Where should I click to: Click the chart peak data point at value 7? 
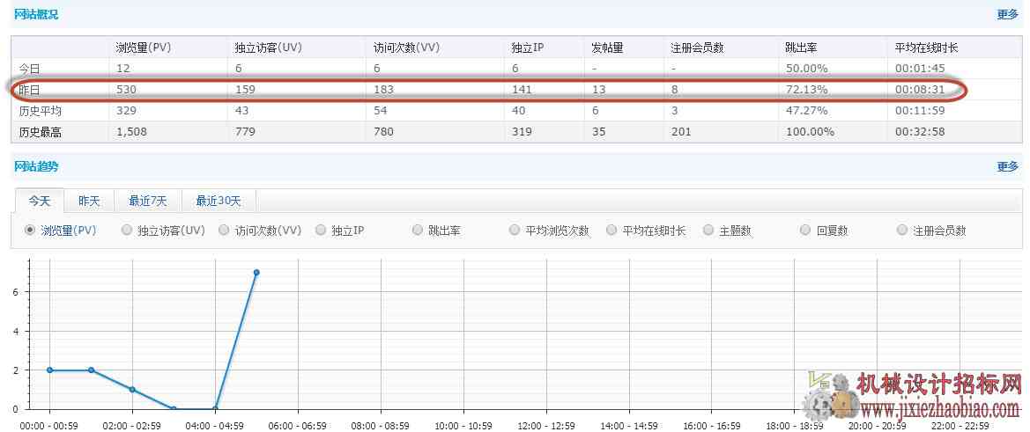point(256,272)
